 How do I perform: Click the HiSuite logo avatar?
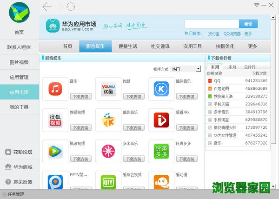click(19, 12)
